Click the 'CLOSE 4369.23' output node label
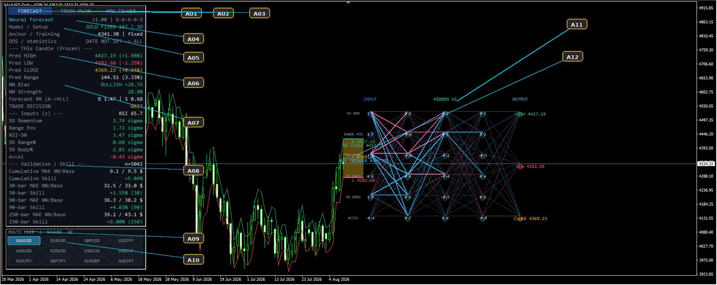 tap(530, 219)
